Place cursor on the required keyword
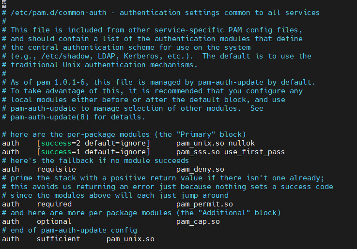The height and width of the screenshot is (249, 357). [54, 204]
